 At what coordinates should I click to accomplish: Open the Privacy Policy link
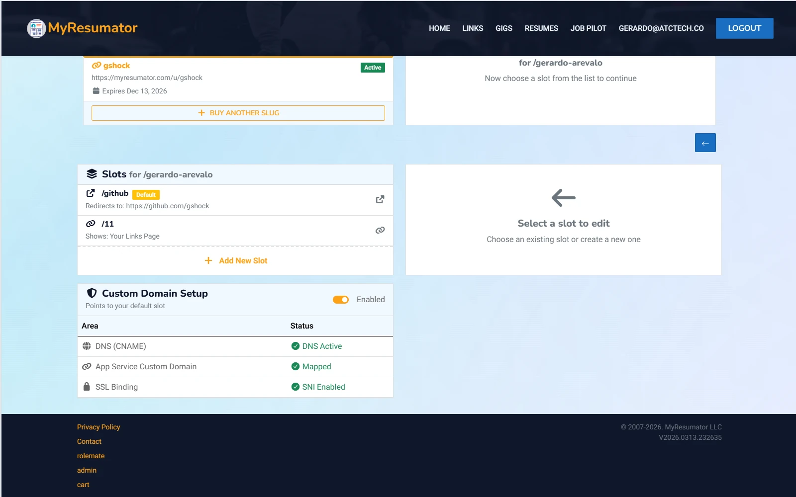(98, 426)
